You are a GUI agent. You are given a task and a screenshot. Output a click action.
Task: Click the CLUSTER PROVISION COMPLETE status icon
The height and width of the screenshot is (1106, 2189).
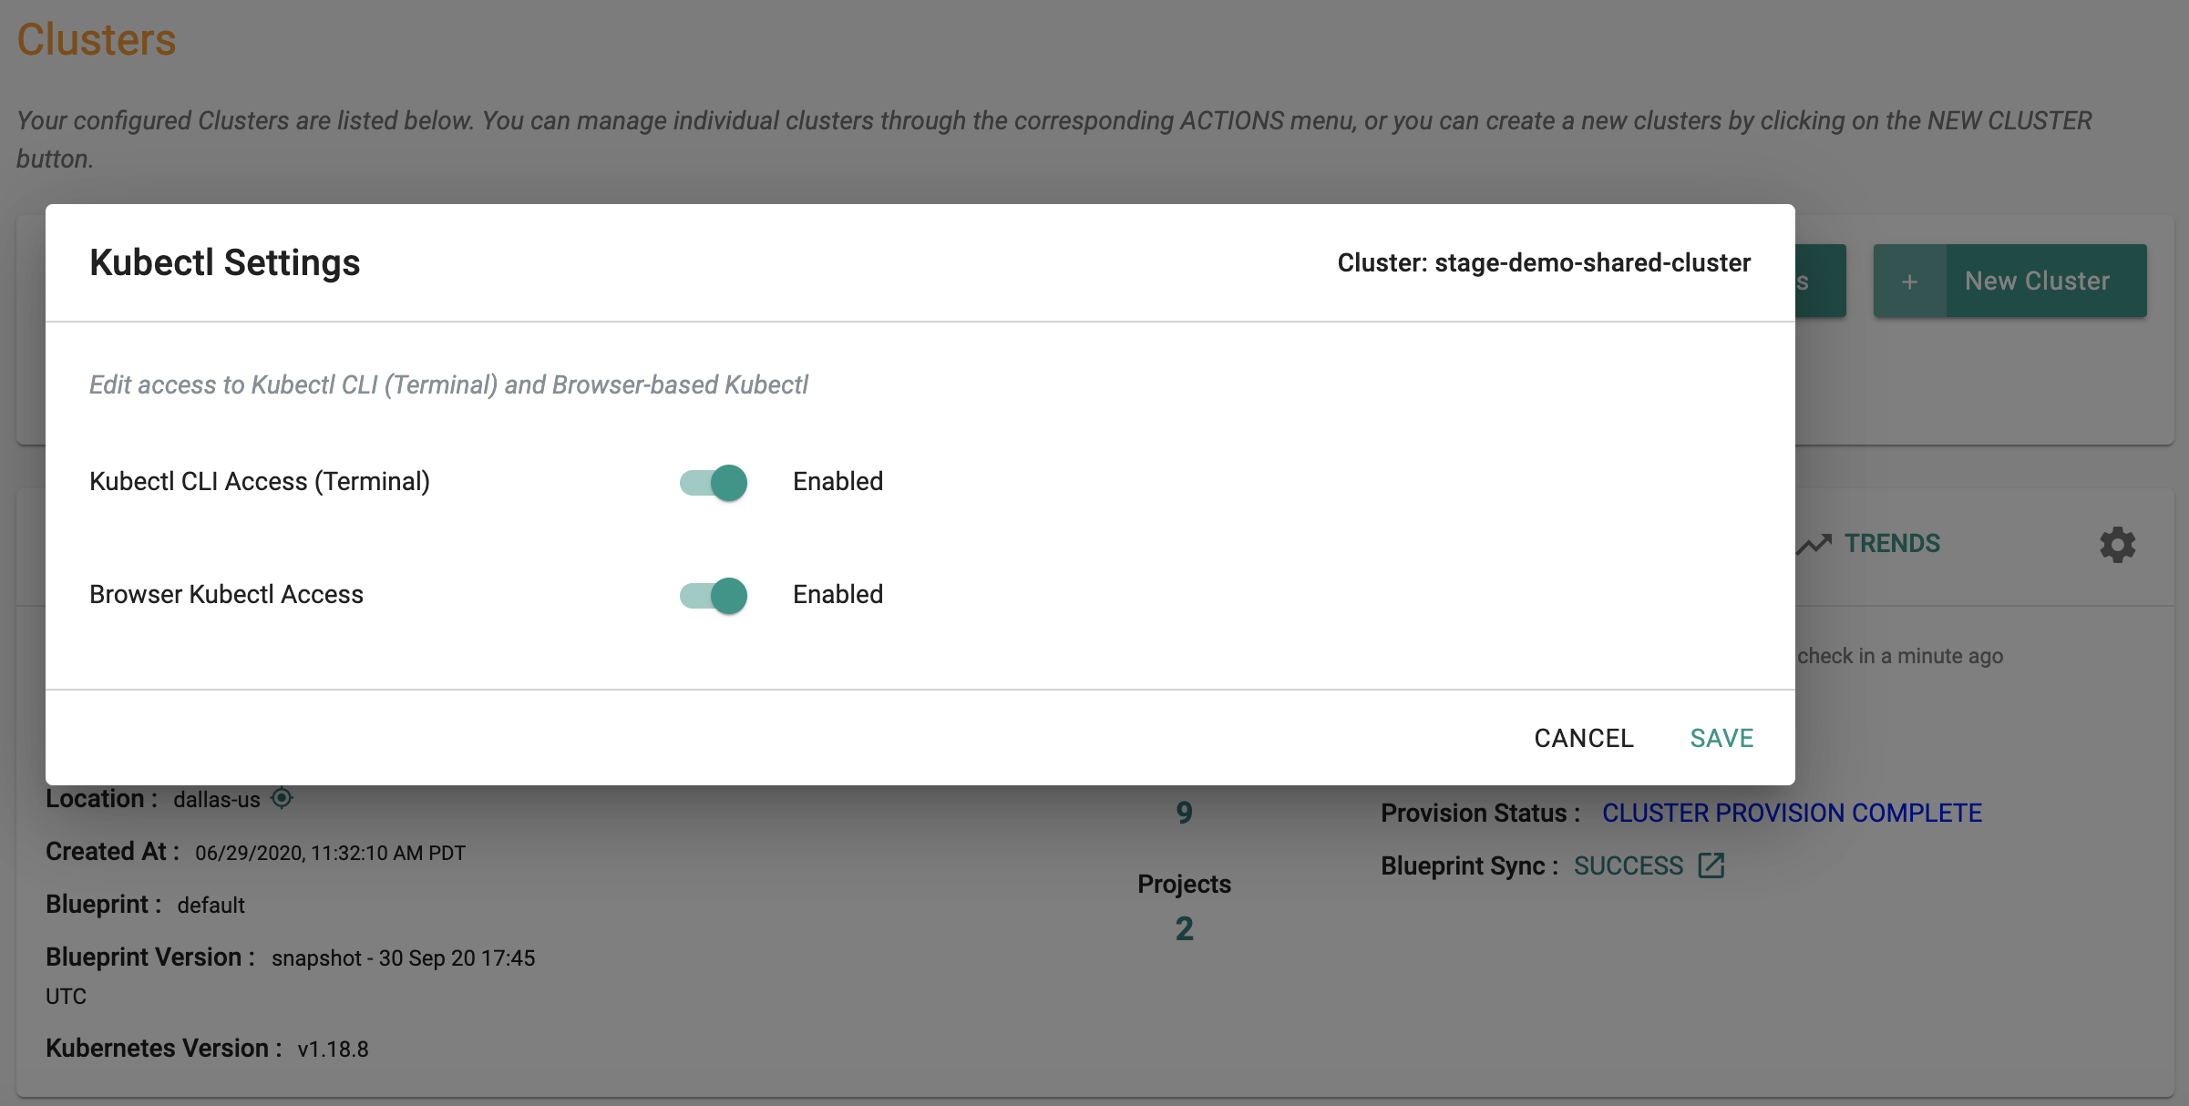(x=1790, y=811)
